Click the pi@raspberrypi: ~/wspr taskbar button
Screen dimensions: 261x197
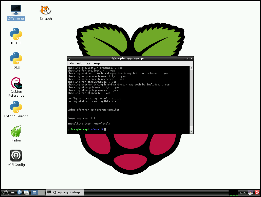(65, 192)
